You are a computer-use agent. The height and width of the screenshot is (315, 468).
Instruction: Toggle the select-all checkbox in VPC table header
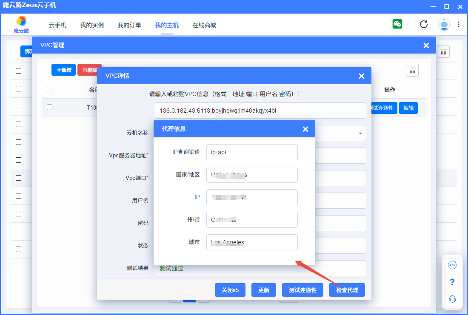coord(49,90)
